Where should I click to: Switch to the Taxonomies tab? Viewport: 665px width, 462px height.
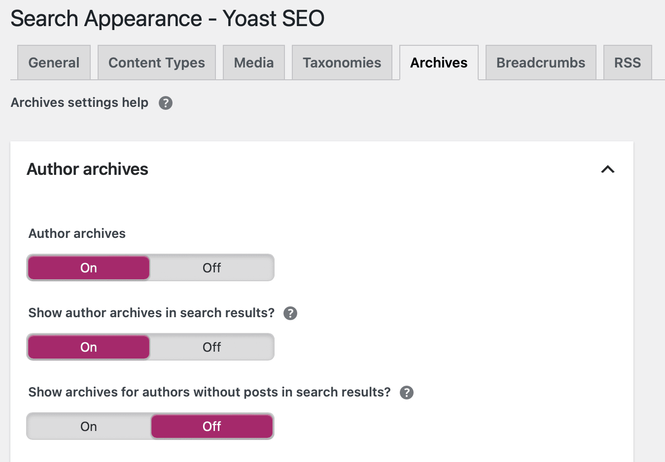342,63
